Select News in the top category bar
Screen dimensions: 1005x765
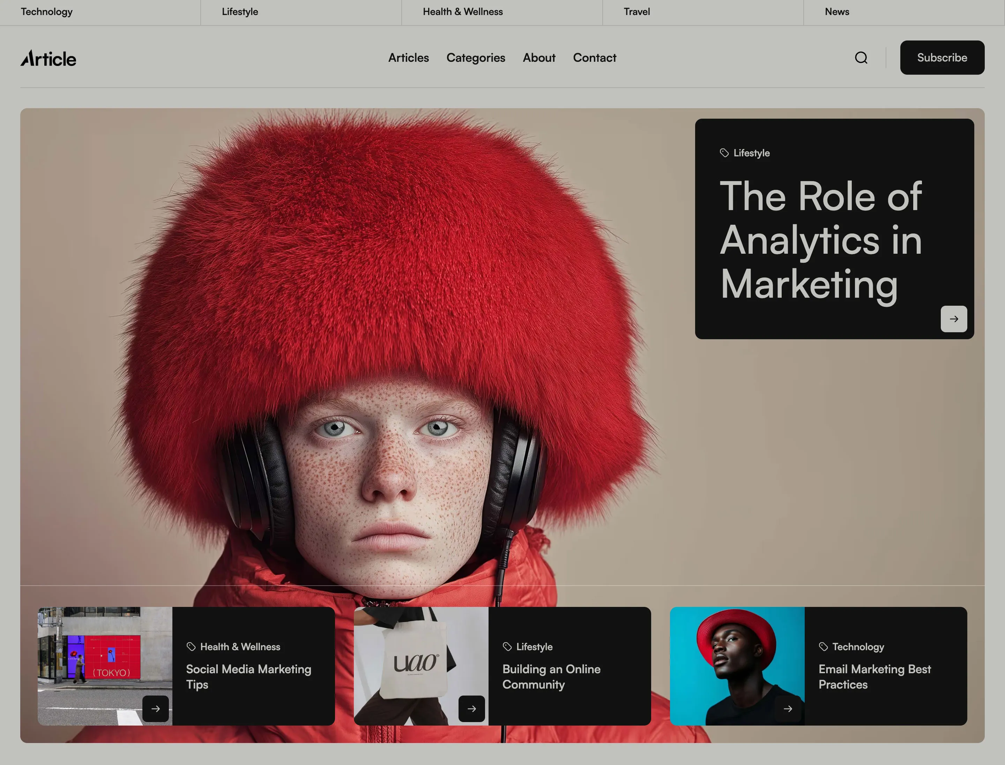(836, 12)
